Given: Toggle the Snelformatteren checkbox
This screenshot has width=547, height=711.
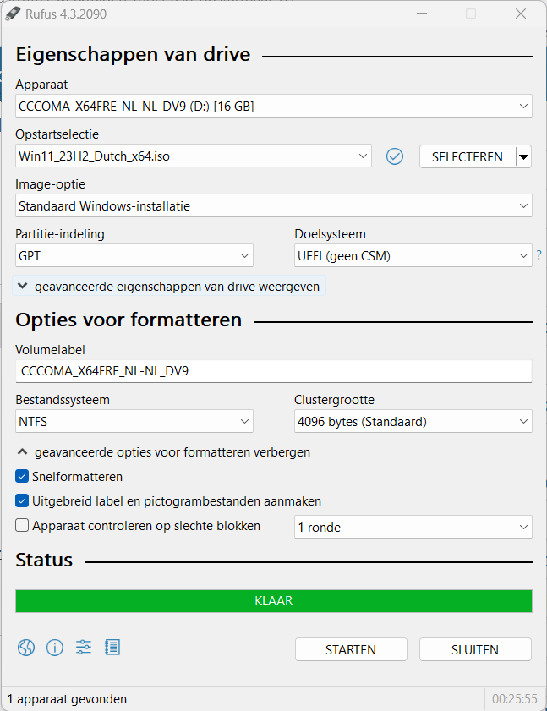Looking at the screenshot, I should pyautogui.click(x=22, y=477).
